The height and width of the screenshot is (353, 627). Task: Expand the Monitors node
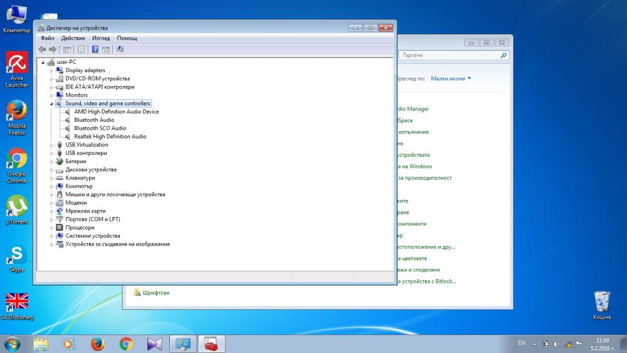coord(51,95)
